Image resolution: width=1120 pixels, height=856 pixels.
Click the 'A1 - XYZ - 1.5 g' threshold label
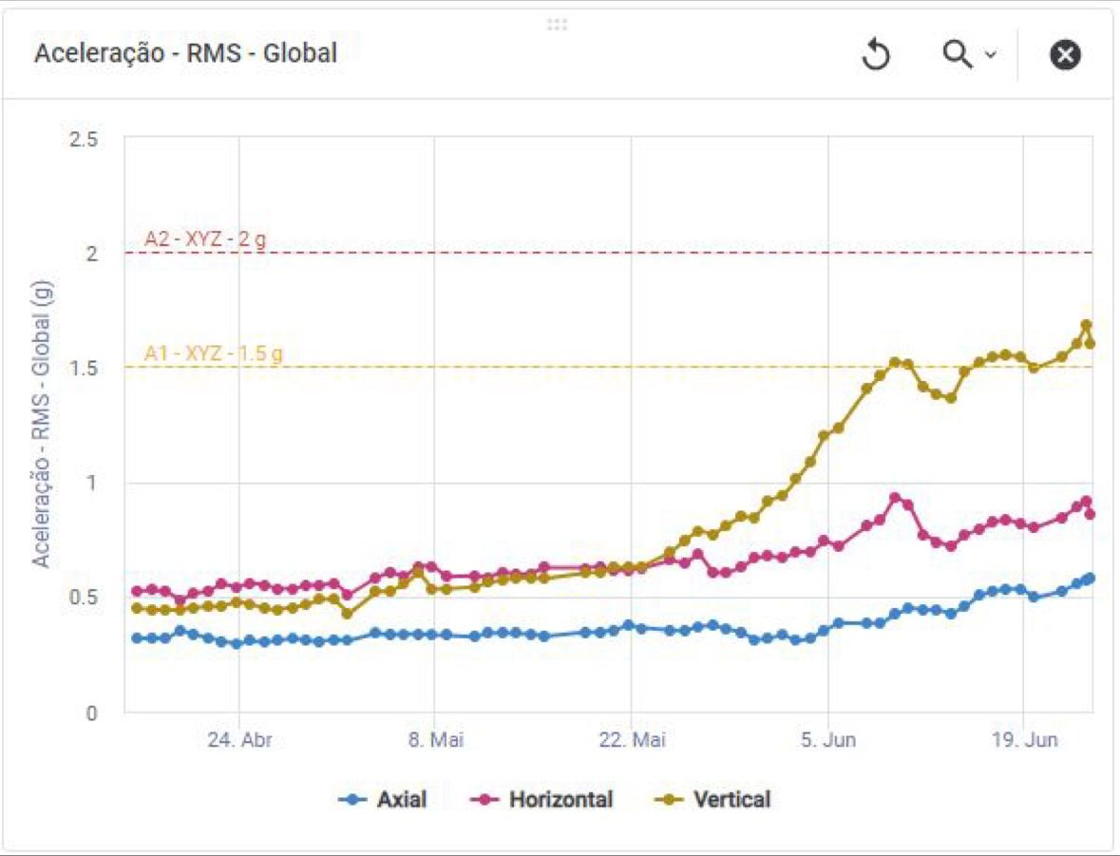(x=214, y=353)
